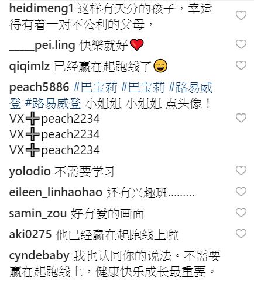
Task: View cyndebaby's profile
Action: click(39, 256)
